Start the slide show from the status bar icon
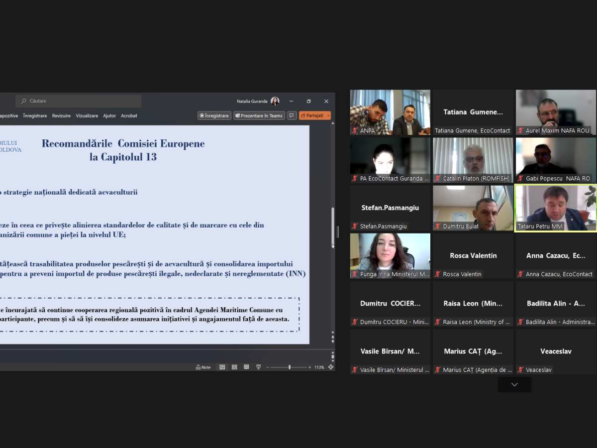The height and width of the screenshot is (448, 597). click(258, 367)
